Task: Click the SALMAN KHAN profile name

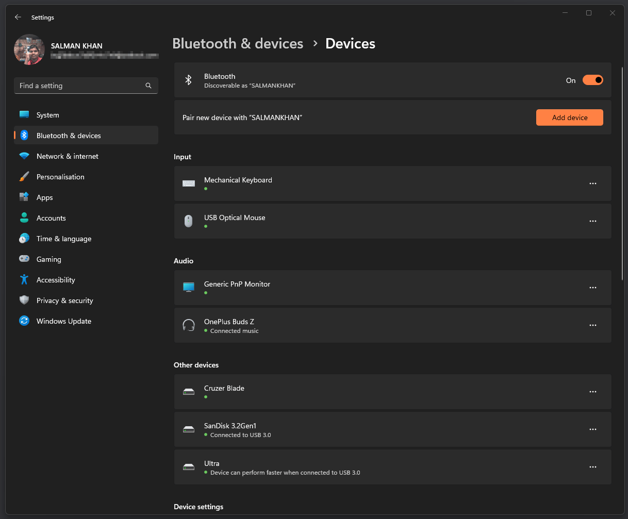Action: pos(77,46)
